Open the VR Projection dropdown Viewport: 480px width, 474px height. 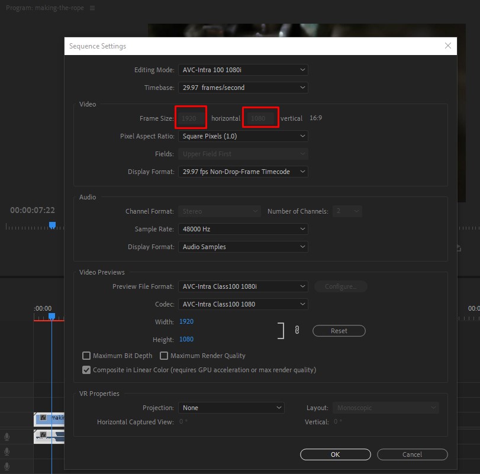pyautogui.click(x=231, y=407)
